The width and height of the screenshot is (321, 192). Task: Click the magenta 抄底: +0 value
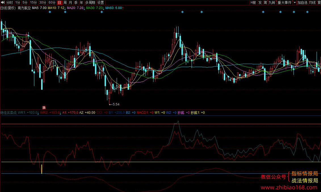[x=184, y=113]
